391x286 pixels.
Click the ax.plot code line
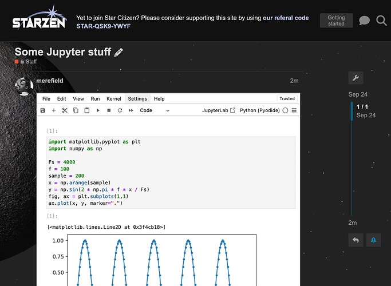(x=85, y=203)
